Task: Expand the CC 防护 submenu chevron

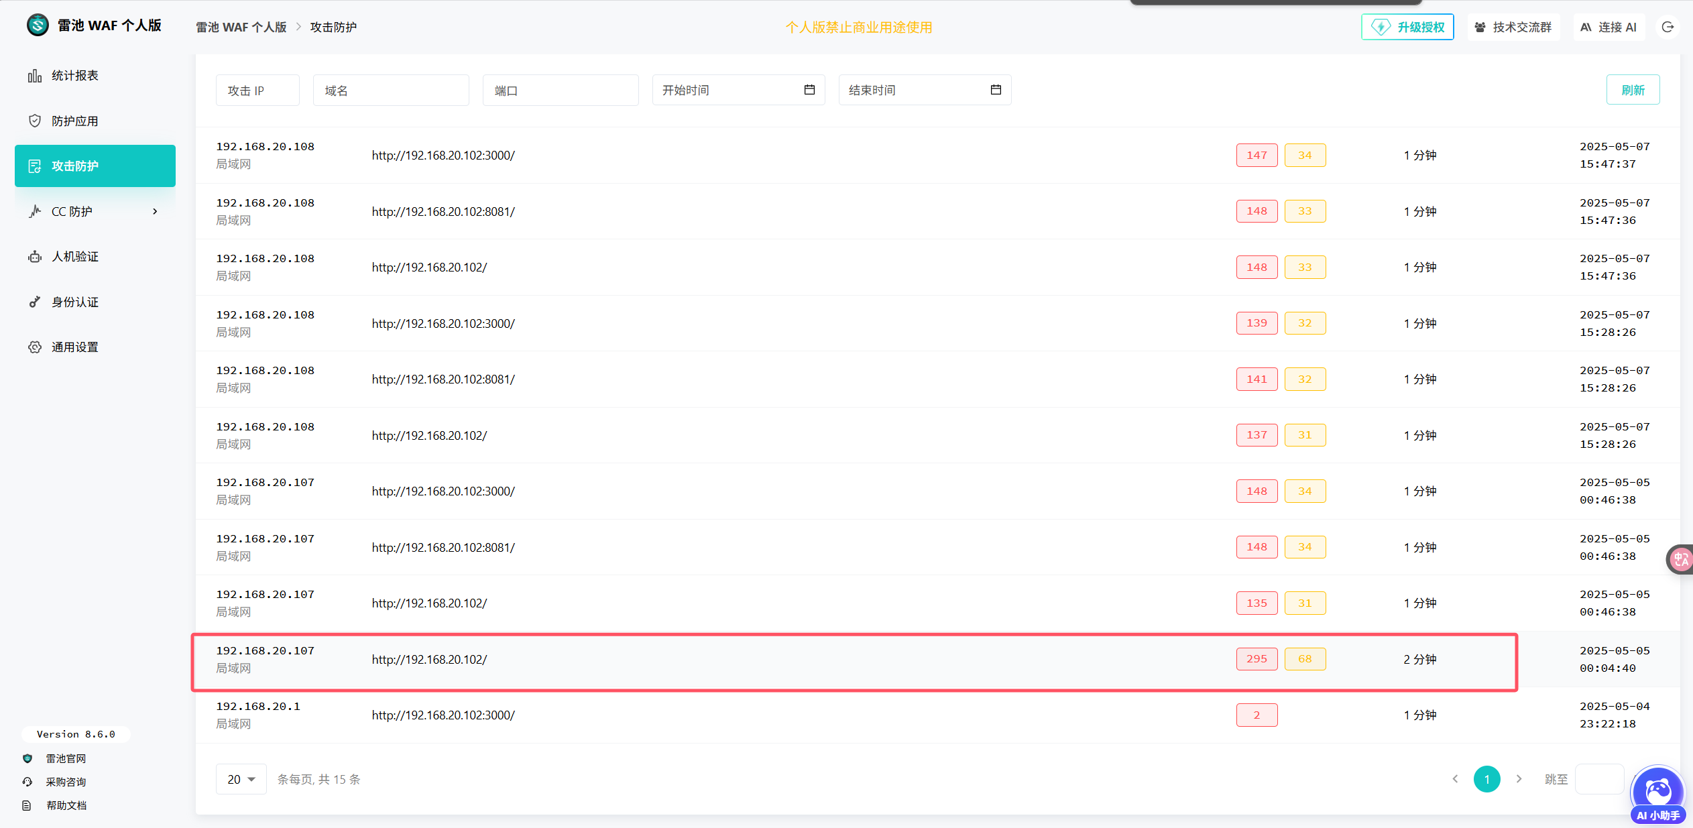Action: [x=155, y=212]
